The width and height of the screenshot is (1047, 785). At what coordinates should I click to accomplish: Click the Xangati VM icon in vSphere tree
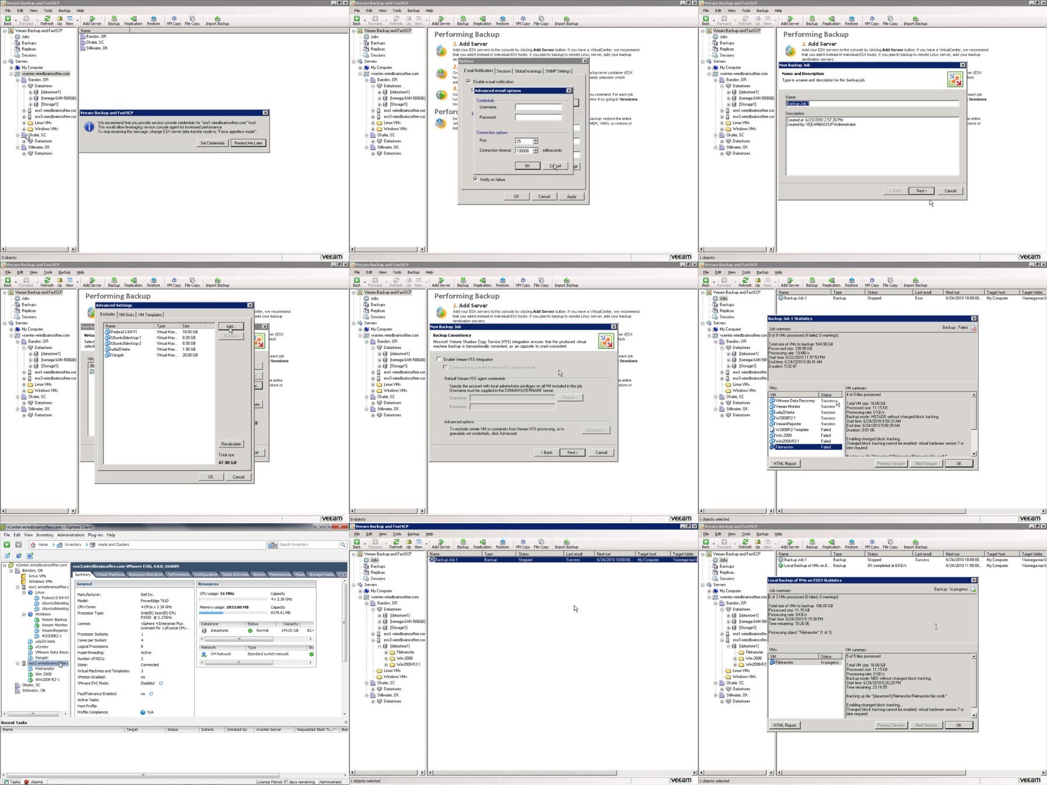(30, 658)
